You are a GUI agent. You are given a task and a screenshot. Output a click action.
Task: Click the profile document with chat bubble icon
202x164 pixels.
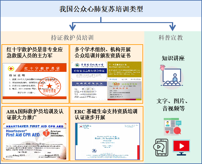click(172, 127)
